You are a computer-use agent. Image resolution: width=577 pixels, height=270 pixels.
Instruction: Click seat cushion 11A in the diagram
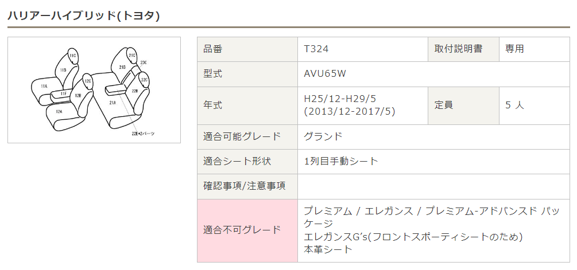tap(44, 86)
